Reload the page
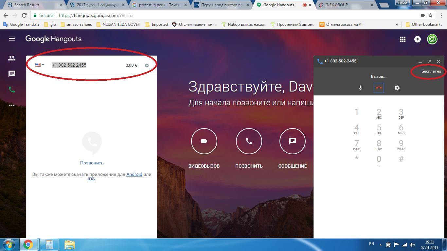The height and width of the screenshot is (251, 447). tap(24, 15)
